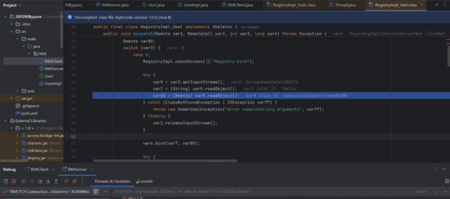Expand cldrdata.jar library
This screenshot has height=199, width=450.
pos(17,151)
